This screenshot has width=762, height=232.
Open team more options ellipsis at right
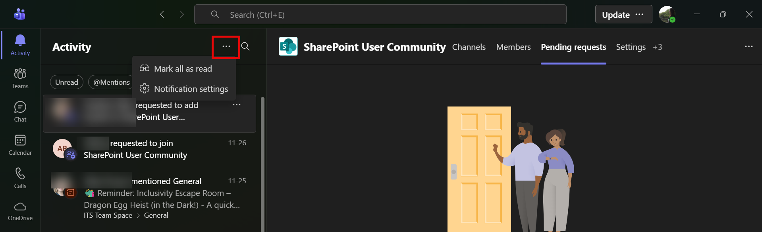pyautogui.click(x=748, y=47)
